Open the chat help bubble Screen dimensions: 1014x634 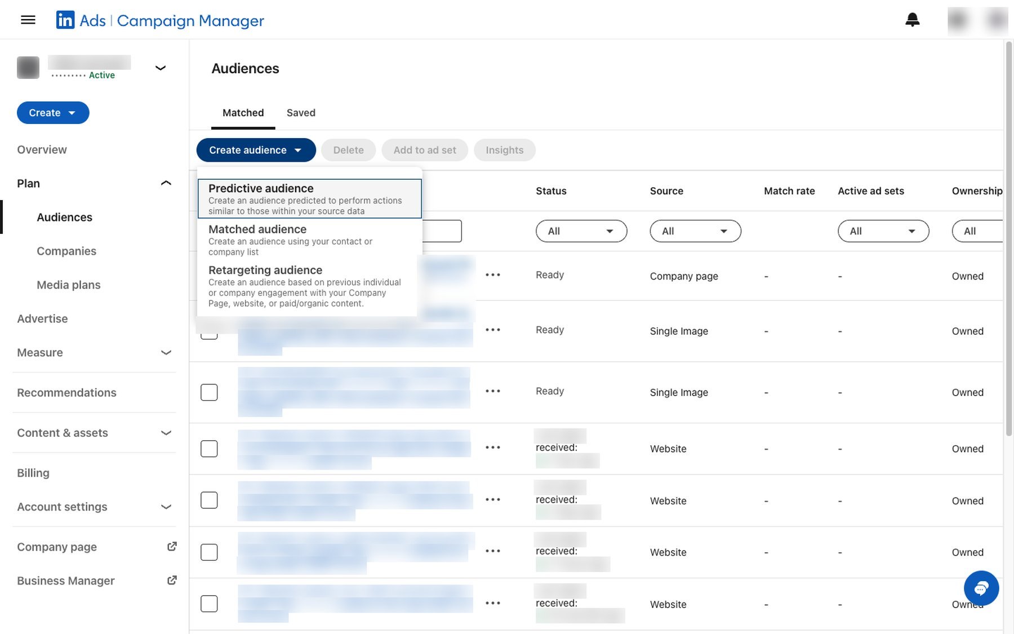981,588
